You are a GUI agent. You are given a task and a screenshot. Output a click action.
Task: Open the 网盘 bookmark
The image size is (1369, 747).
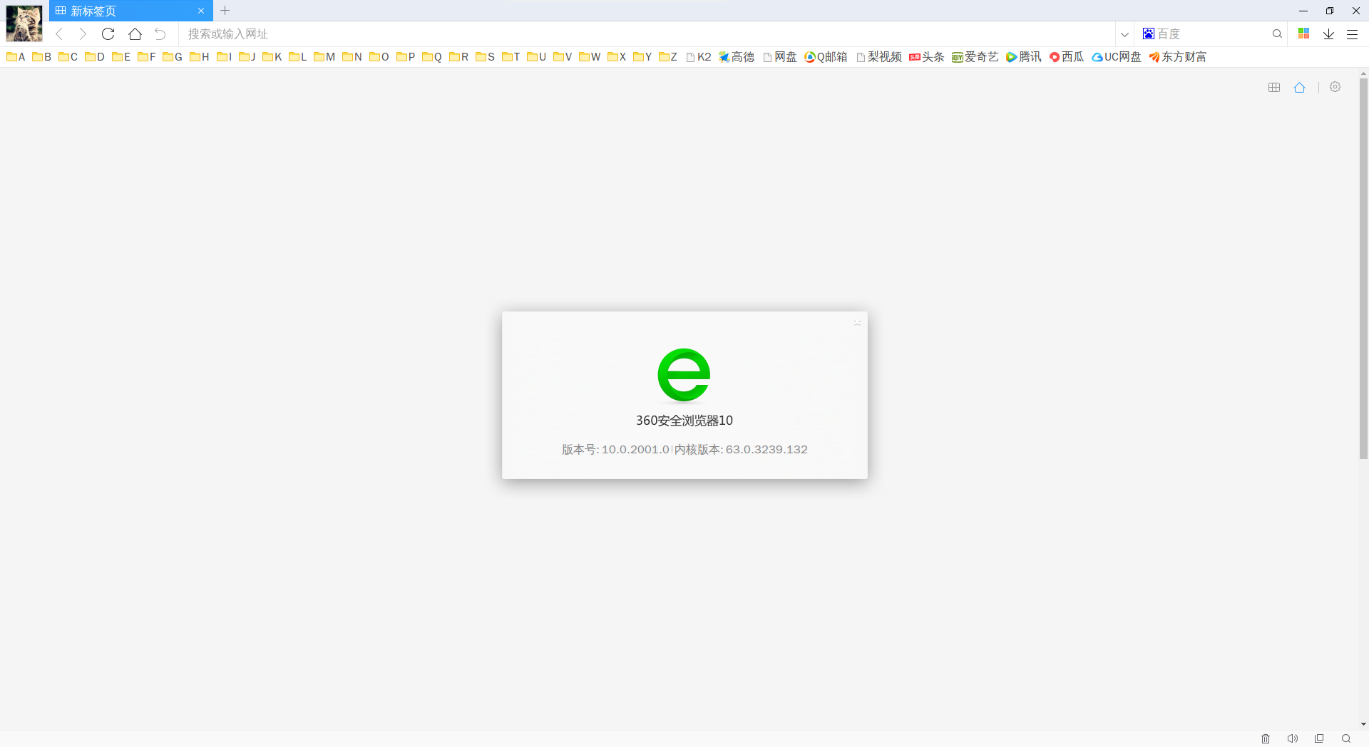(x=780, y=56)
